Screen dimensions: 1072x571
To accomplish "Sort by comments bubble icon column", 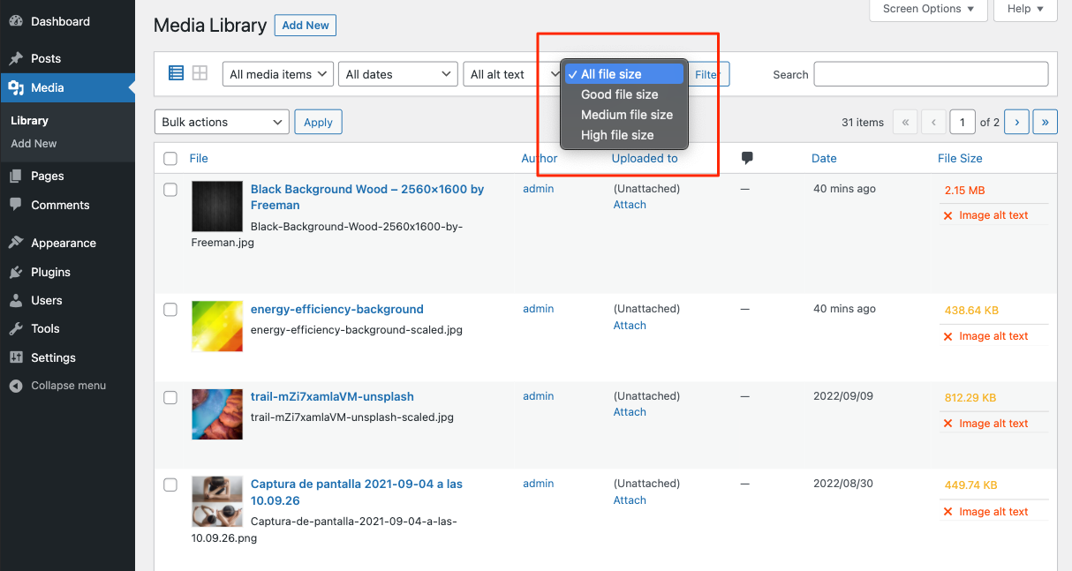I will click(747, 158).
